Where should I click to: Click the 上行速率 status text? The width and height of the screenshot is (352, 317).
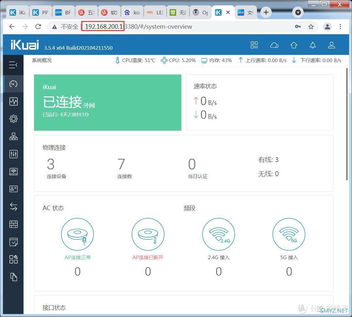[262, 60]
